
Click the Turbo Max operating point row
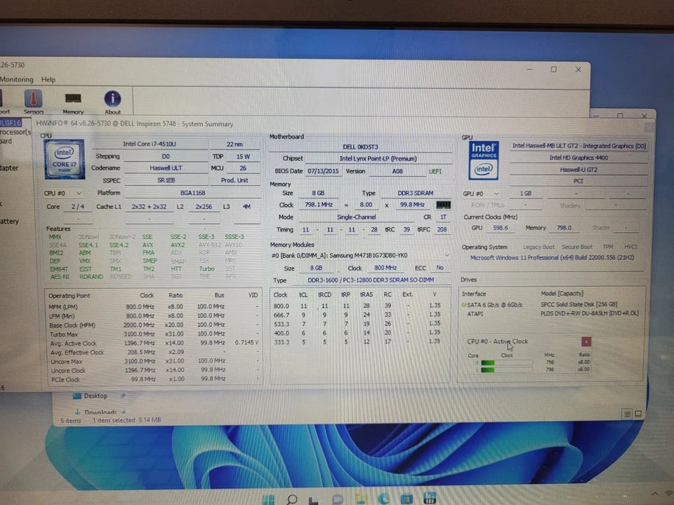click(154, 334)
